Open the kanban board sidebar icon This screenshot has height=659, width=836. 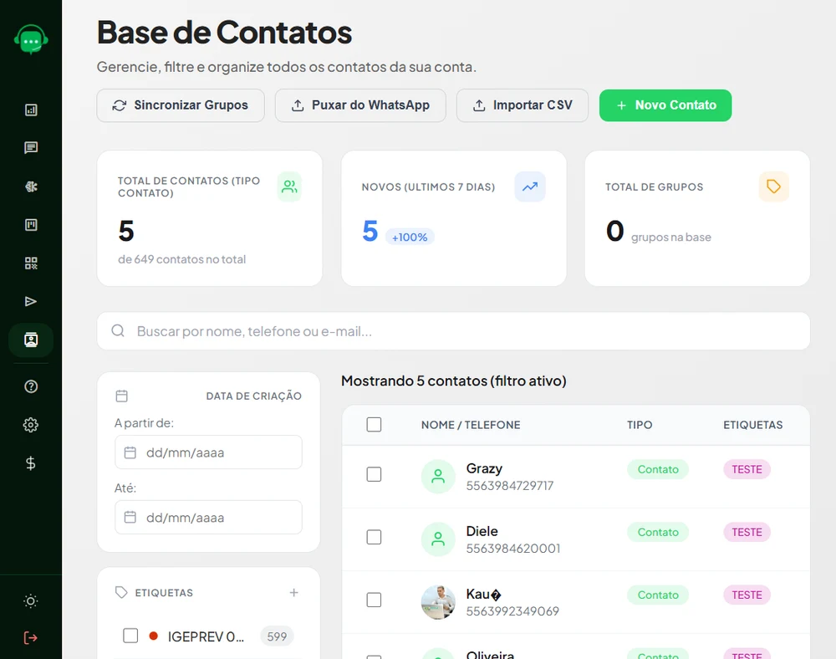coord(31,224)
